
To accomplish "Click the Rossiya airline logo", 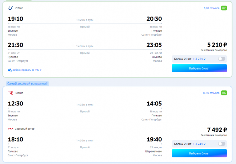I will (10, 93).
